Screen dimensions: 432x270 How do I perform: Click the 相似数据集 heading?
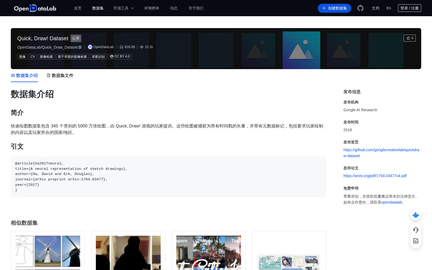(24, 223)
